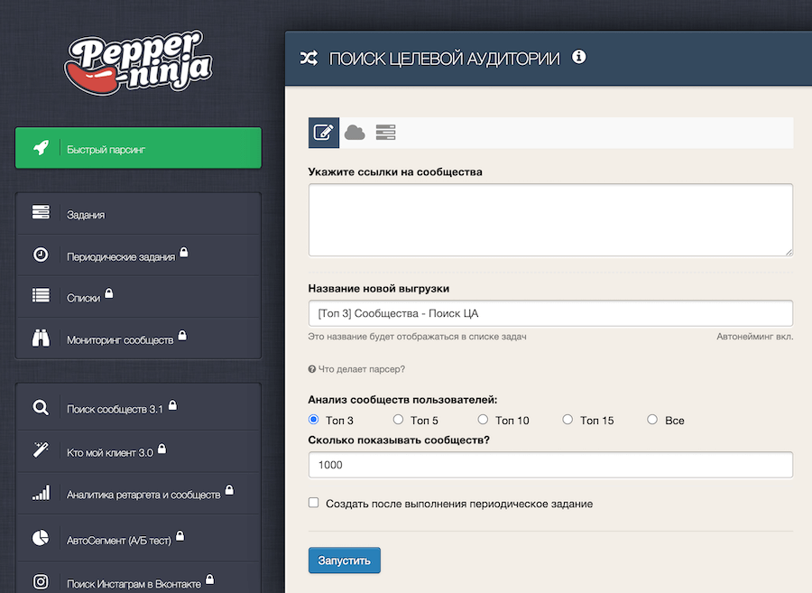Click the rocket icon in Быстрый парсинг
The image size is (812, 593).
click(41, 148)
